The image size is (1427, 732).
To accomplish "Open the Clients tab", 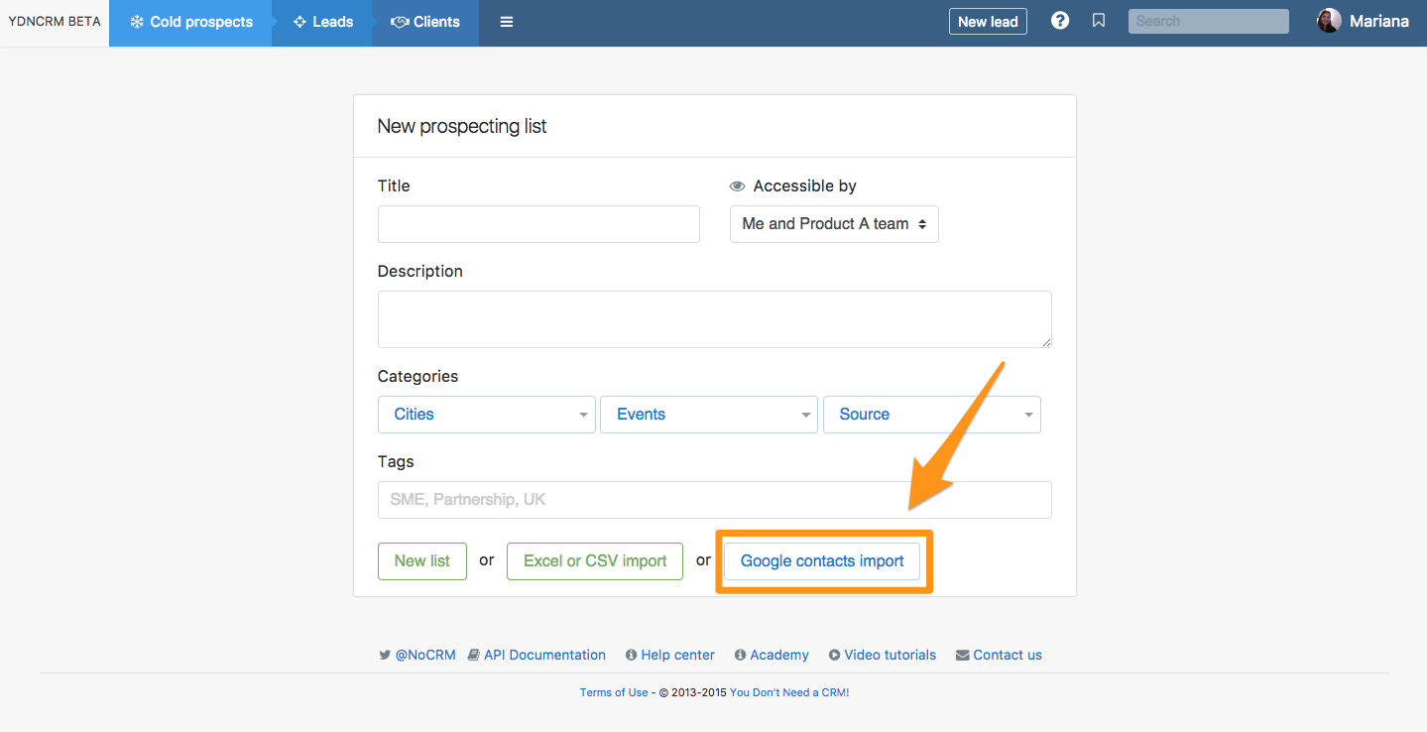I will (x=425, y=22).
